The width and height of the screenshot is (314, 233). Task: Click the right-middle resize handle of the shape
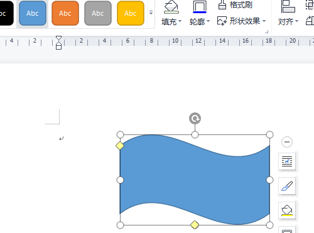click(x=269, y=180)
